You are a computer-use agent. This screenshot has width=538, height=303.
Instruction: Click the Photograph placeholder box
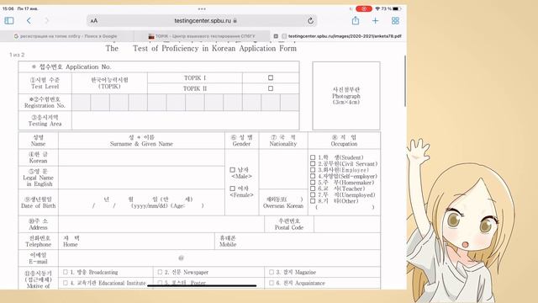[346, 96]
